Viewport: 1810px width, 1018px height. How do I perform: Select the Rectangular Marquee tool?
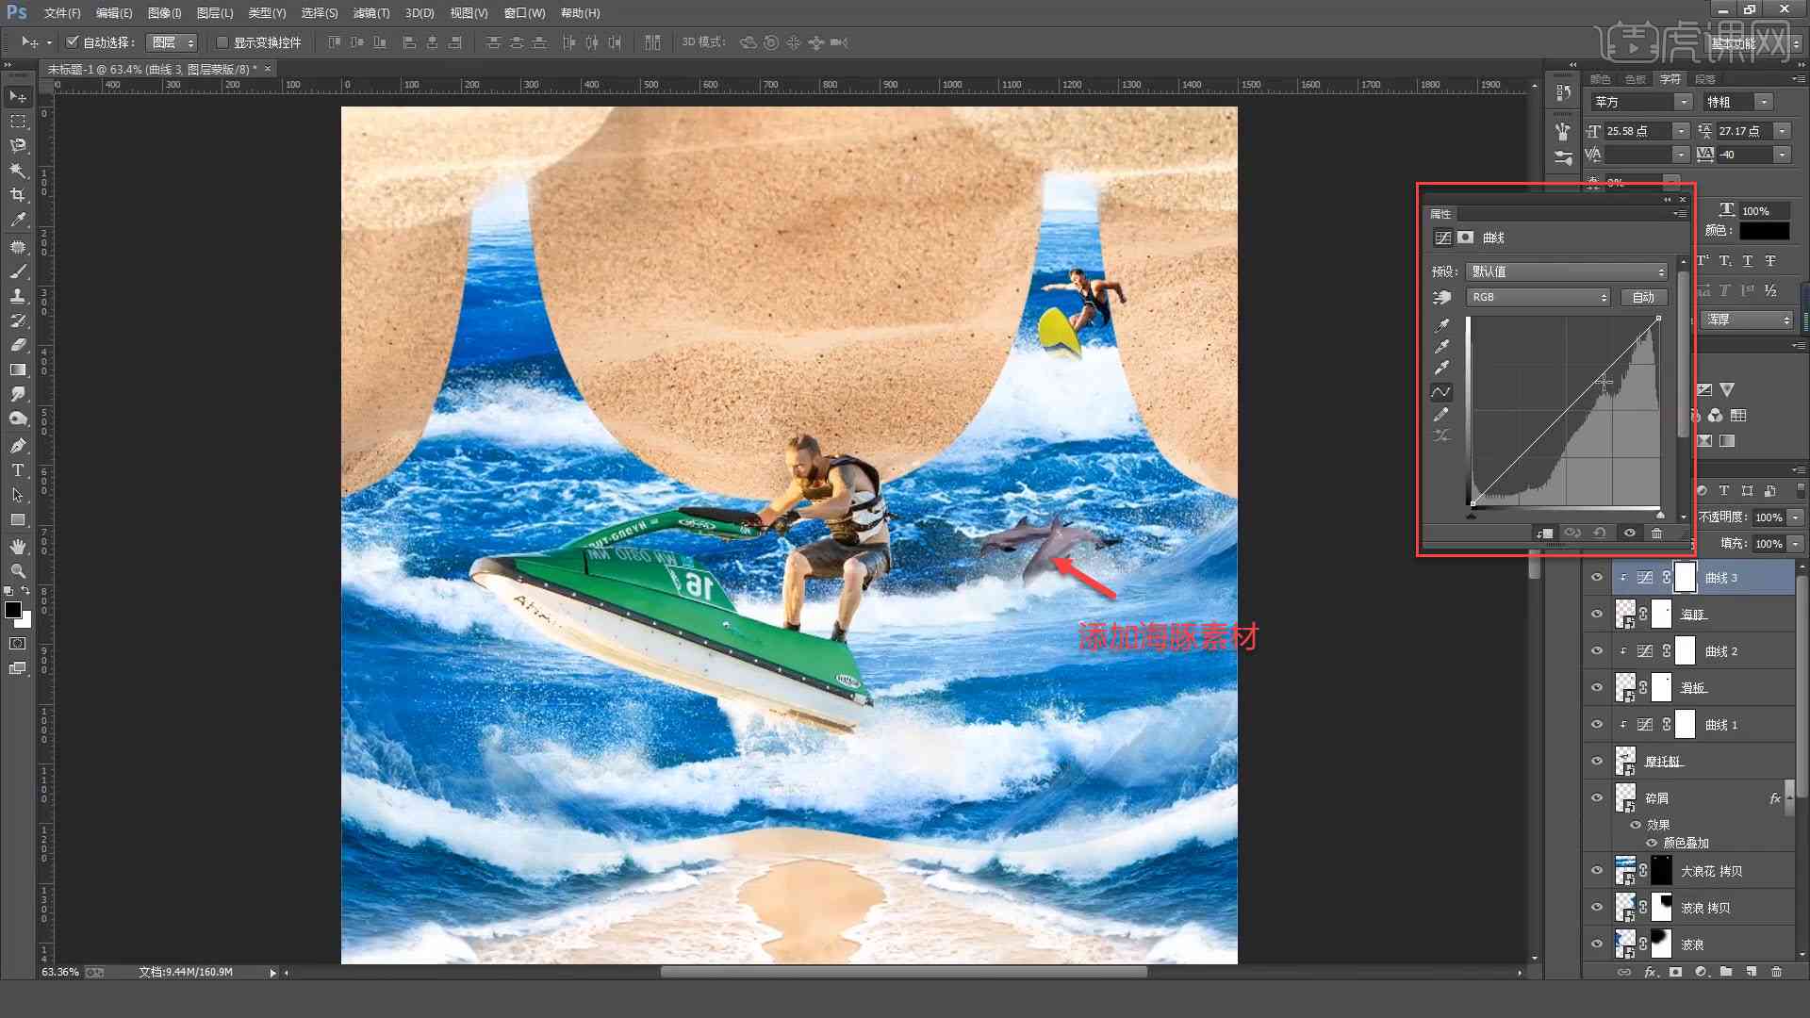18,122
